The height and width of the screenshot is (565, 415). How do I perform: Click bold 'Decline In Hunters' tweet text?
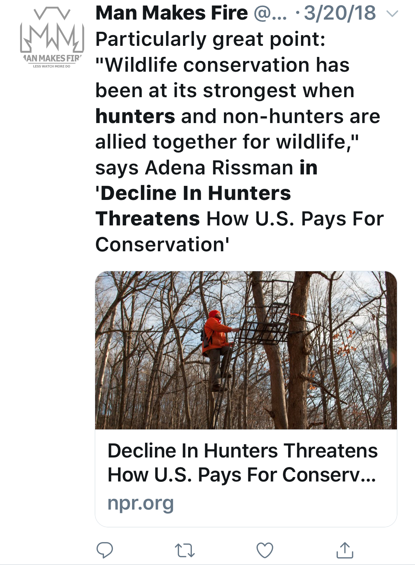point(193,193)
